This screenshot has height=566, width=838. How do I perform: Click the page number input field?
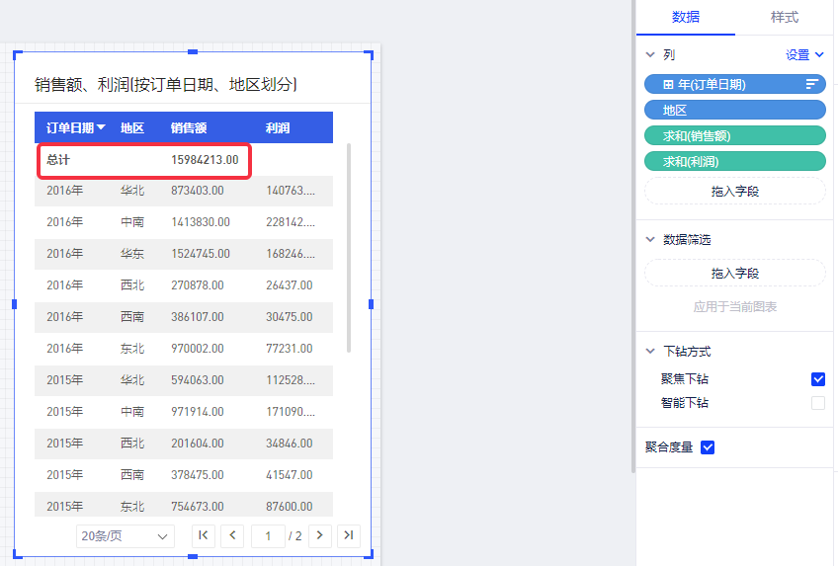(267, 535)
